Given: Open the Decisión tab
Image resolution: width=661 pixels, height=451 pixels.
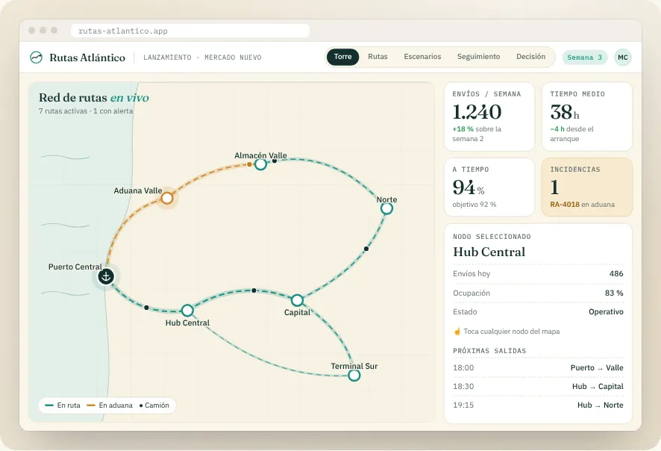Looking at the screenshot, I should [x=530, y=57].
